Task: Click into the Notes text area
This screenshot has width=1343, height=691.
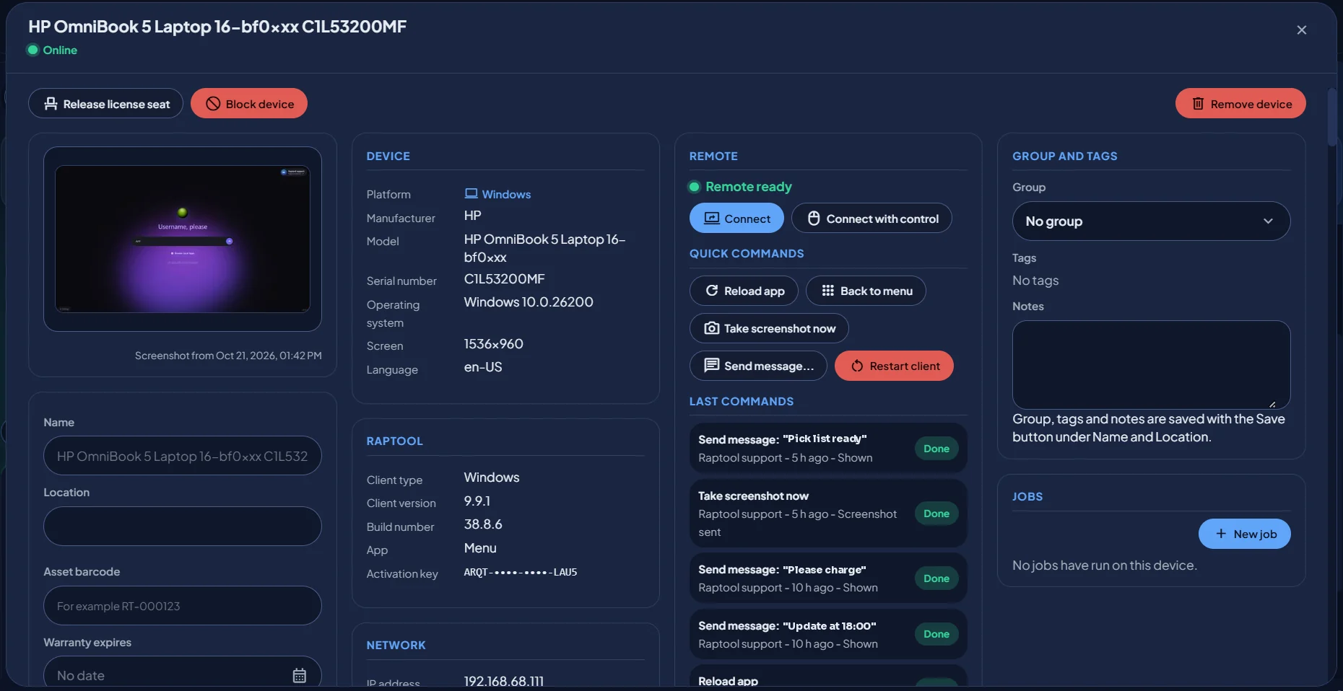Action: [x=1151, y=365]
